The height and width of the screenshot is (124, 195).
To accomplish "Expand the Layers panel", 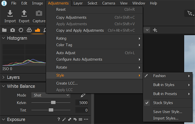I will (x=3, y=77).
